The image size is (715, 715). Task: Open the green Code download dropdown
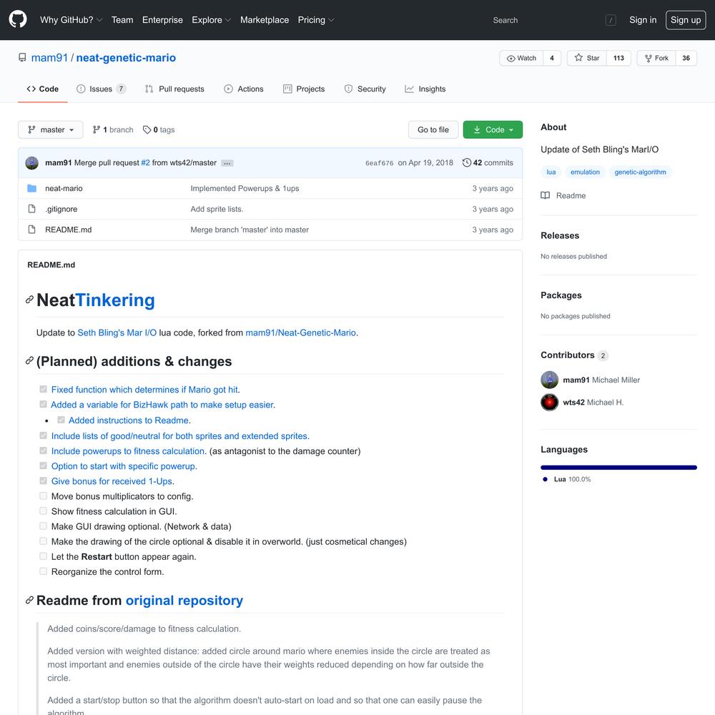493,129
